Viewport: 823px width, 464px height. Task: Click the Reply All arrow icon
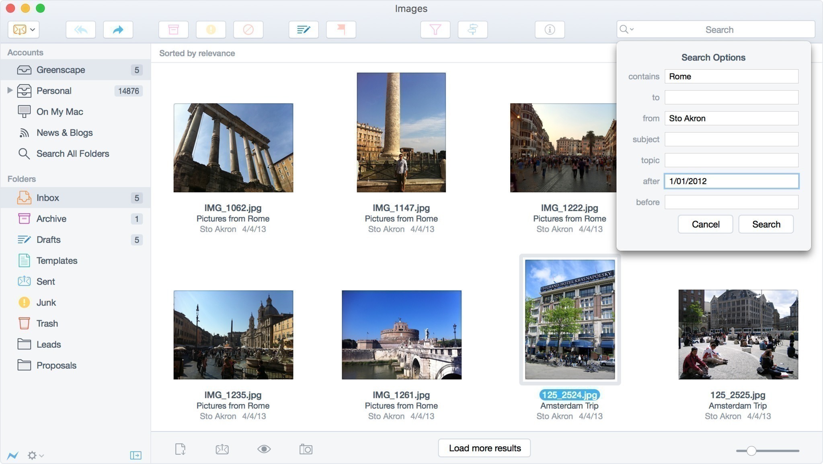point(81,29)
